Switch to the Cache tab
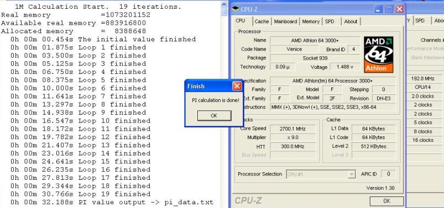This screenshot has height=208, width=444. point(262,22)
